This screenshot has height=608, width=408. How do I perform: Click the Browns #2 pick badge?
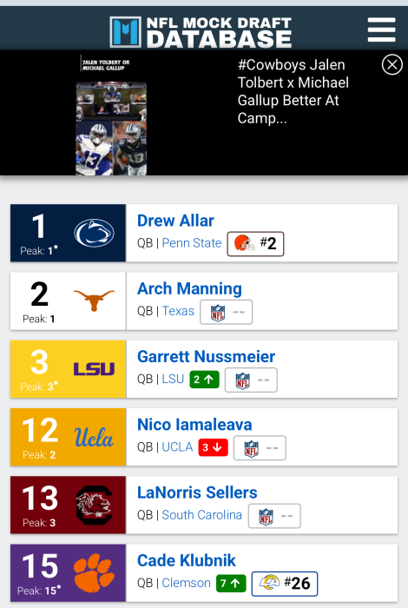click(255, 244)
